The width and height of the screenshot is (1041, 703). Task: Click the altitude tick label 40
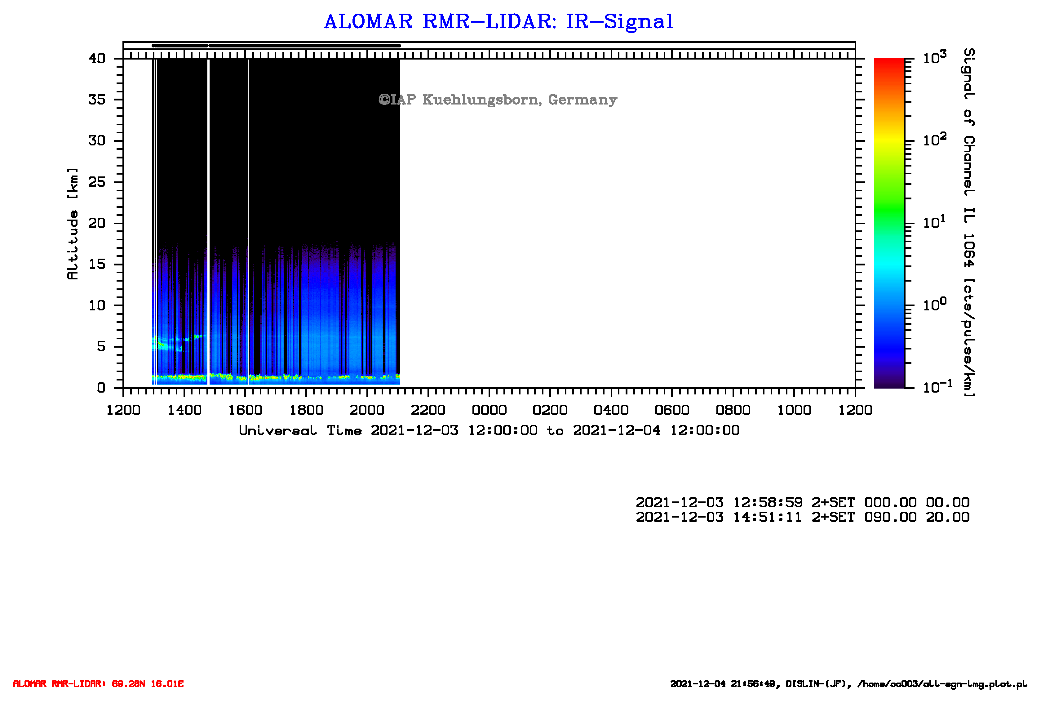pos(97,59)
